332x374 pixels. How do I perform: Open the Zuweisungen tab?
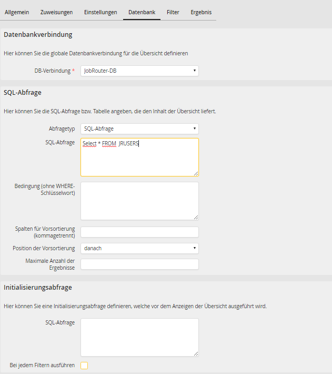click(x=56, y=12)
